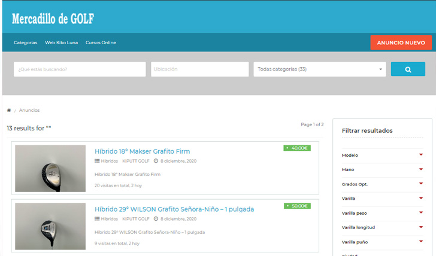
Task: Expand the Mano filter
Action: click(x=382, y=169)
